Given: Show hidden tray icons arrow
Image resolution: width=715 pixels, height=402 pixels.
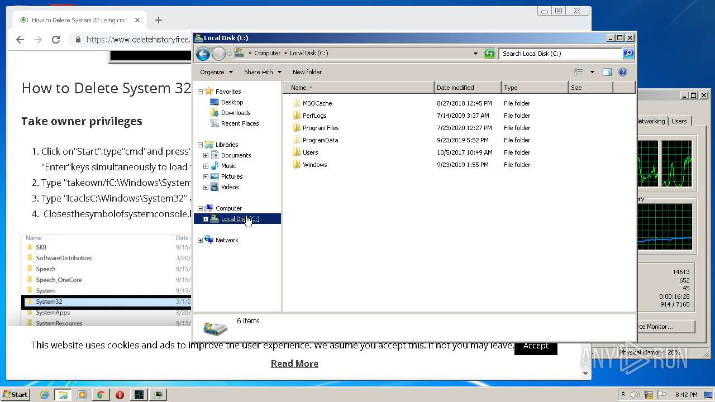Looking at the screenshot, I should tap(623, 395).
